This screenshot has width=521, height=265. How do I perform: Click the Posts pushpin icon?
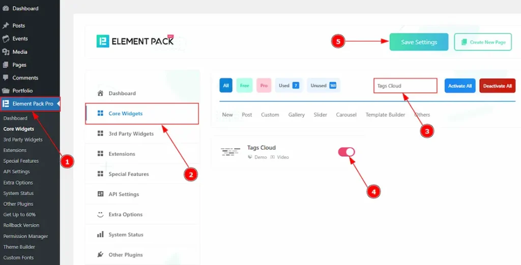[x=6, y=25]
